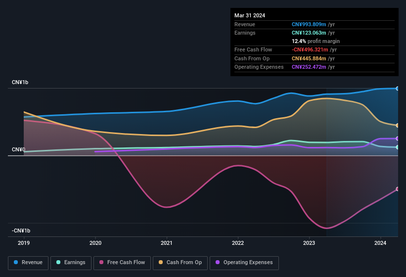Click the 2020 x-axis label
This screenshot has width=406, height=277.
coord(95,243)
